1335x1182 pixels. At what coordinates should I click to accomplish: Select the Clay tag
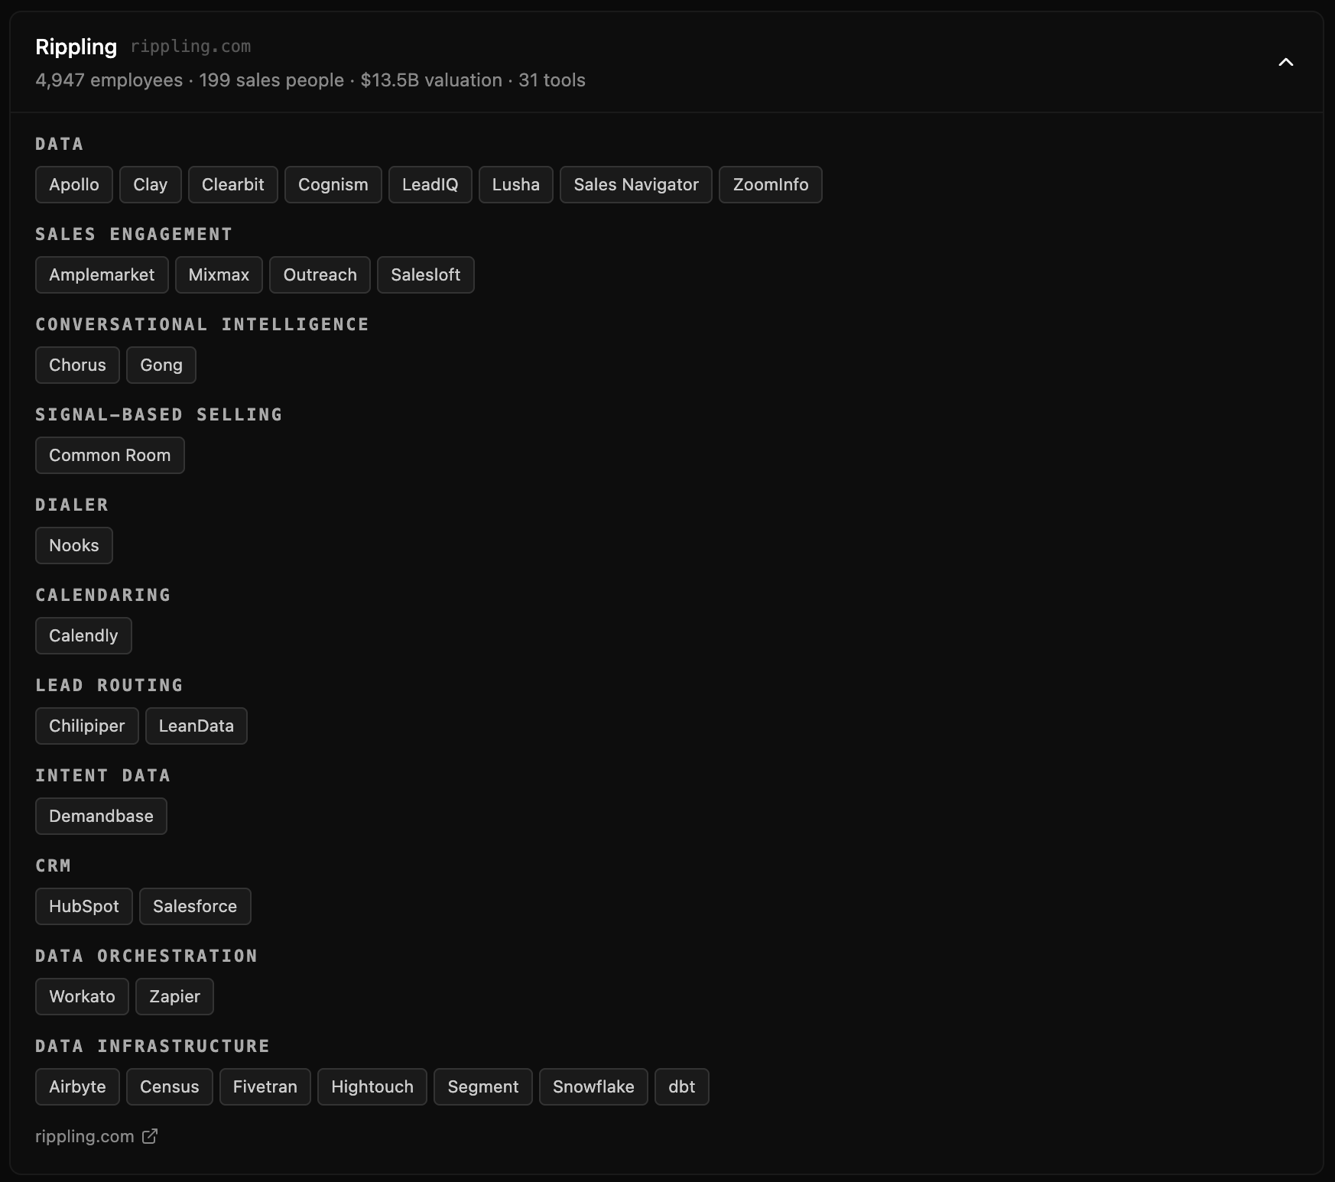151,184
